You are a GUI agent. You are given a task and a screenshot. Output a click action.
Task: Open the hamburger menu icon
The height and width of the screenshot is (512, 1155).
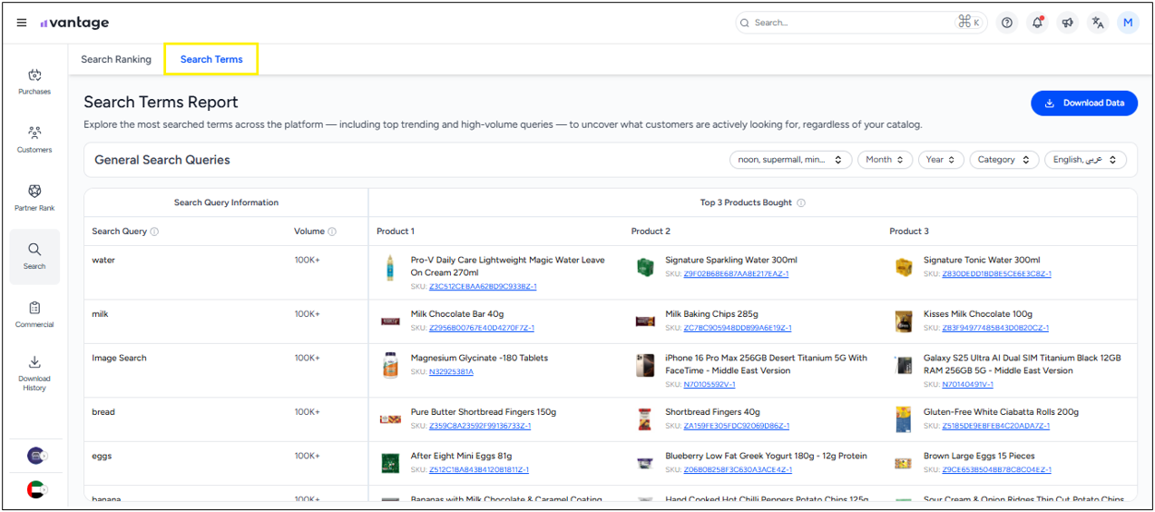point(22,23)
